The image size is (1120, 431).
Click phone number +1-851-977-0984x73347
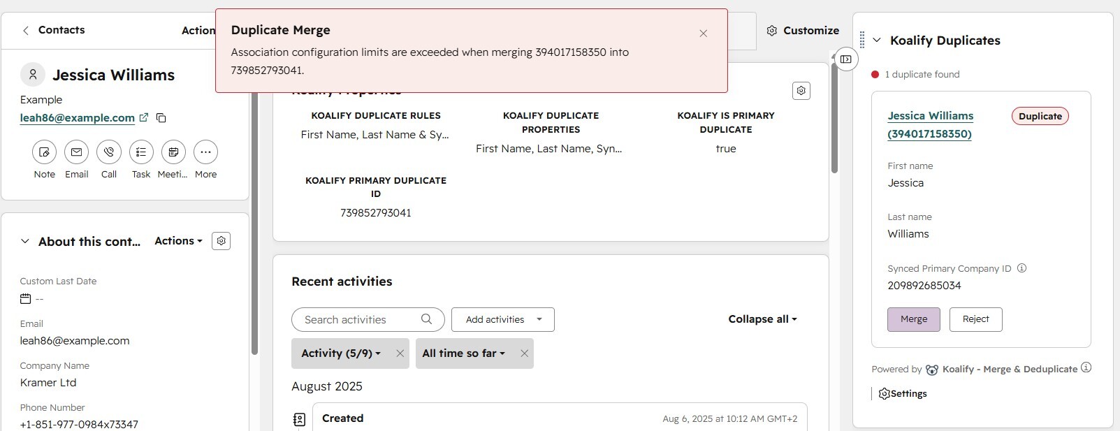point(79,425)
